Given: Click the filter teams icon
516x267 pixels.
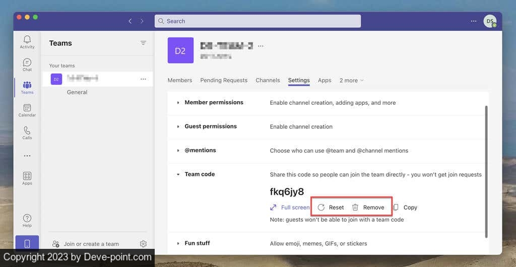Looking at the screenshot, I should (x=143, y=43).
